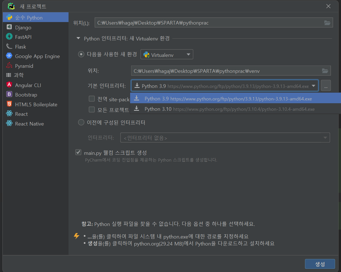
Task: Collapse the Python 인터프리터 section
Action: coord(78,38)
